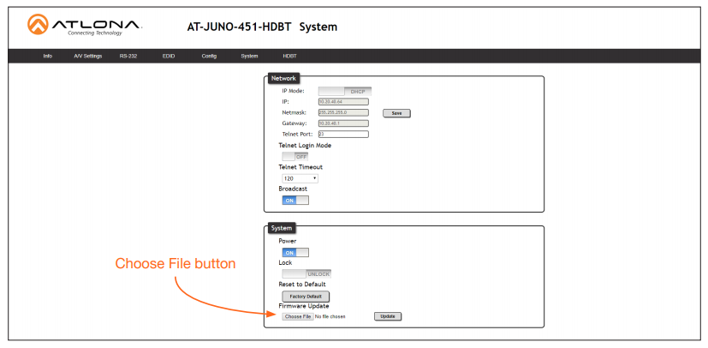The height and width of the screenshot is (348, 708).
Task: Click the 'Reset to Default' label
Action: click(x=302, y=285)
